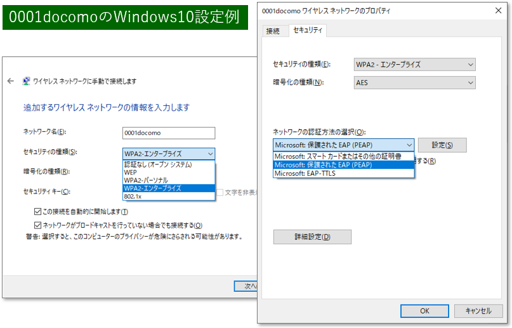Click the 'ネットワーク名(E):' label

pos(45,132)
